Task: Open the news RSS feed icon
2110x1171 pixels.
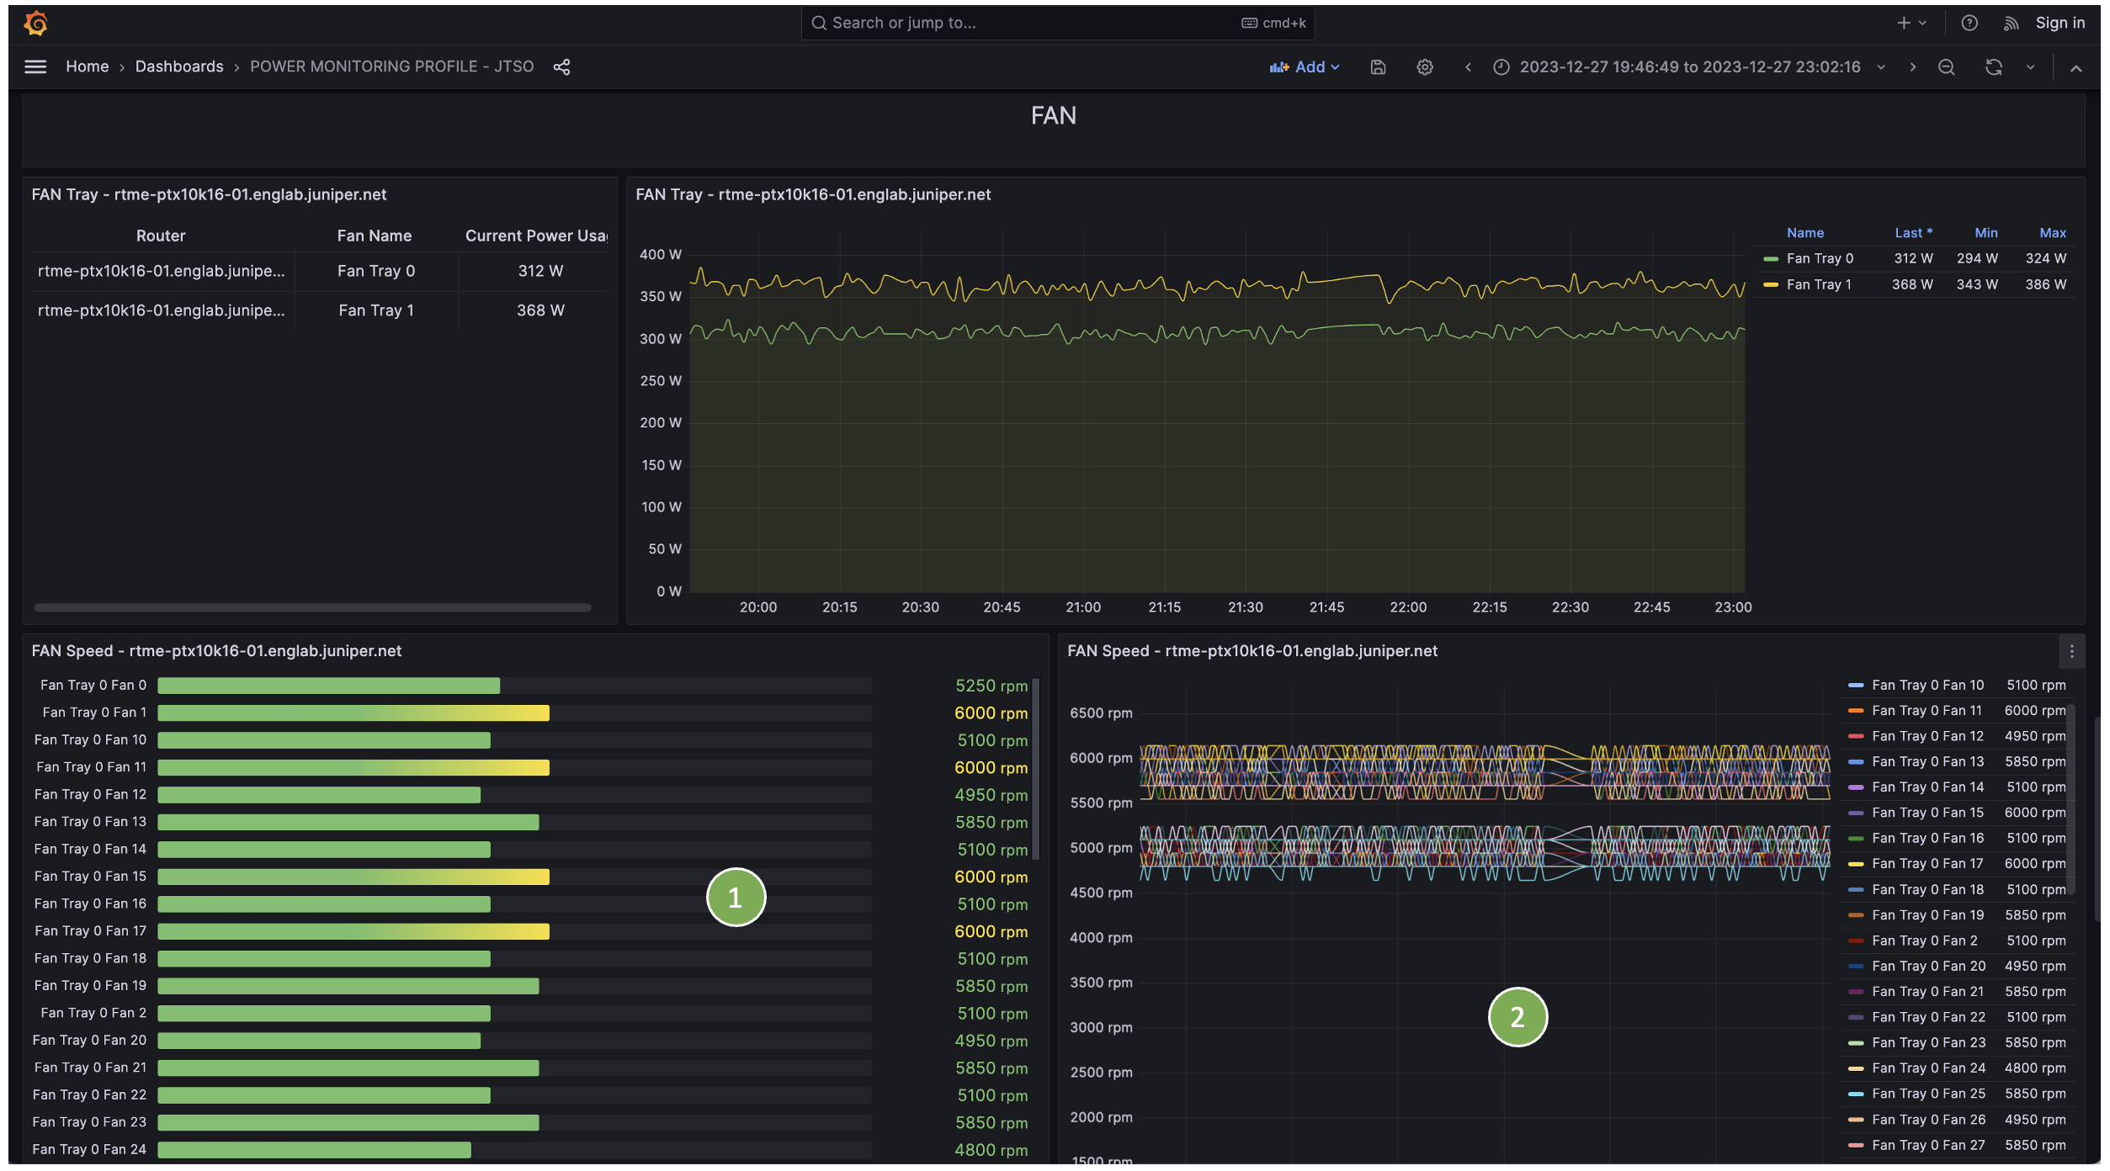Action: pos(2011,23)
